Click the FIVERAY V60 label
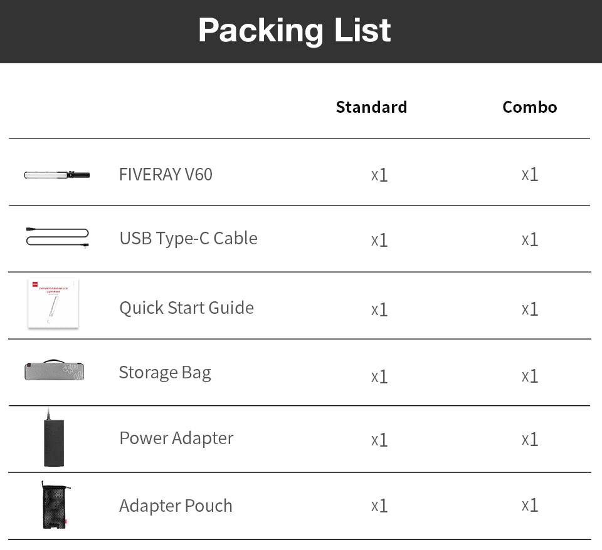Screen dimensions: 602x550 pos(166,174)
